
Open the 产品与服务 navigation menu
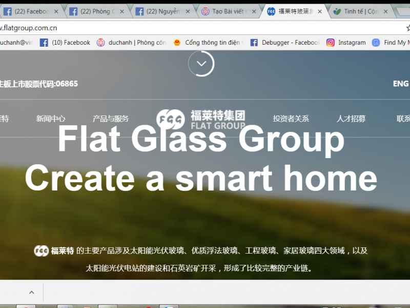110,119
